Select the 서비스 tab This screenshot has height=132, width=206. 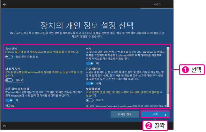coord(157,5)
